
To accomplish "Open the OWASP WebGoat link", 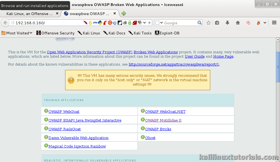I will coord(63,111).
